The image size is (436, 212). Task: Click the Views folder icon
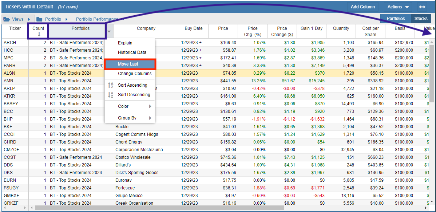6,19
